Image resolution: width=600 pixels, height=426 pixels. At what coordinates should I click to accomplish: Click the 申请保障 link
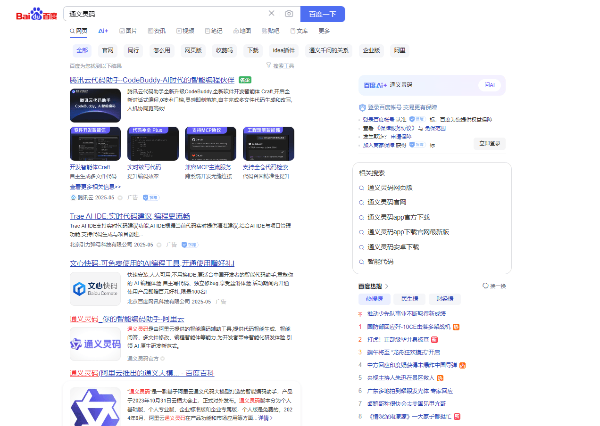(401, 137)
